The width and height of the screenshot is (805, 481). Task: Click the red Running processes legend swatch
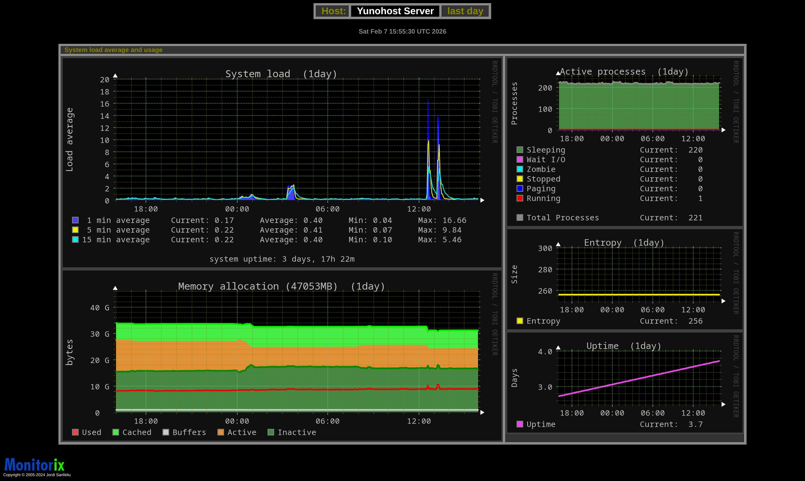(520, 198)
